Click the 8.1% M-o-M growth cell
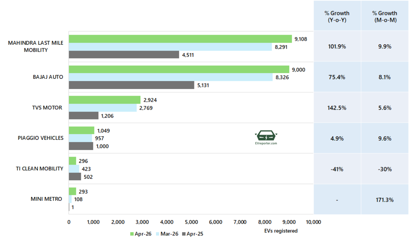 385,77
